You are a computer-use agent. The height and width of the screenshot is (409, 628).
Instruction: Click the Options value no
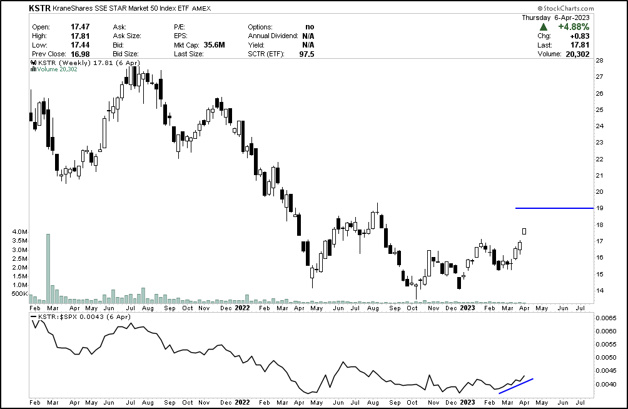pos(310,27)
